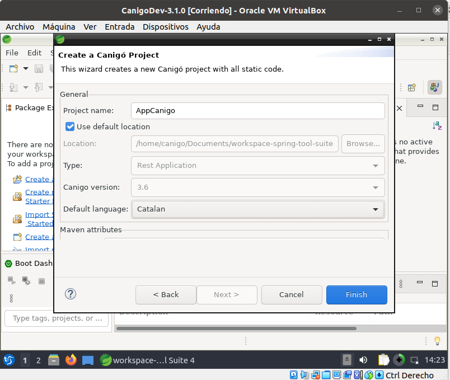
Task: Switch to virtual desktop 2
Action: click(x=39, y=360)
